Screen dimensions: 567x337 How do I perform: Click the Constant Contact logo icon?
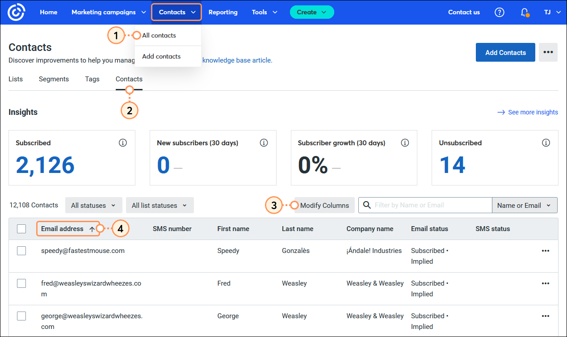point(17,12)
